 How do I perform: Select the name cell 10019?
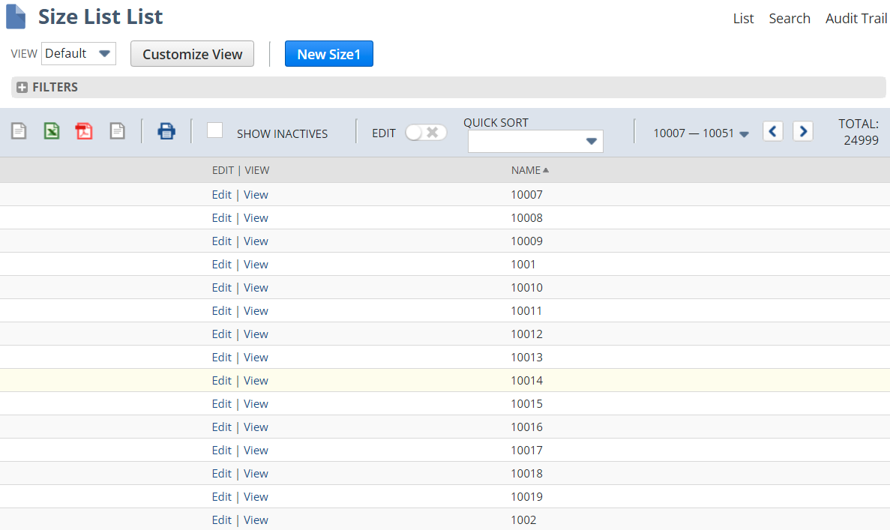click(x=527, y=497)
